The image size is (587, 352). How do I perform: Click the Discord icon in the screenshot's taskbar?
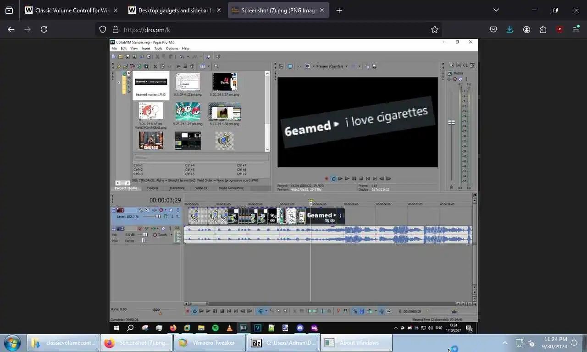coord(300,328)
